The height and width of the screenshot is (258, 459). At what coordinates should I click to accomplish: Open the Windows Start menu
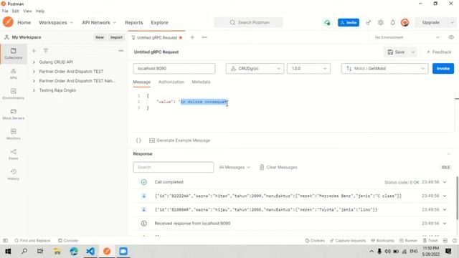(x=8, y=252)
